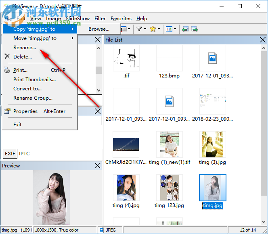This screenshot has height=234, width=268.
Task: Click the File List panel title
Action: pos(114,40)
